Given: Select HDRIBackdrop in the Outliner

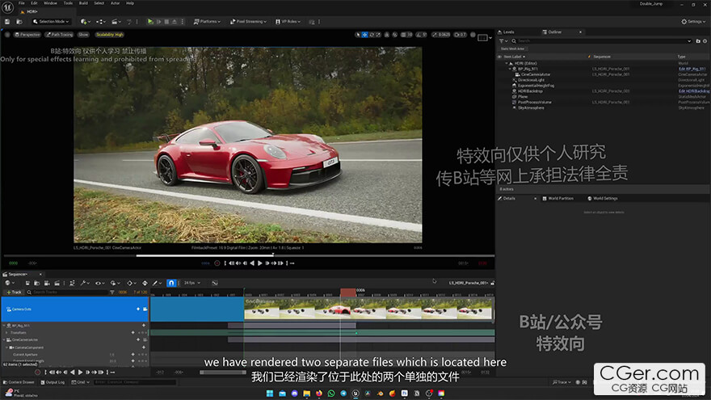Looking at the screenshot, I should tap(530, 91).
